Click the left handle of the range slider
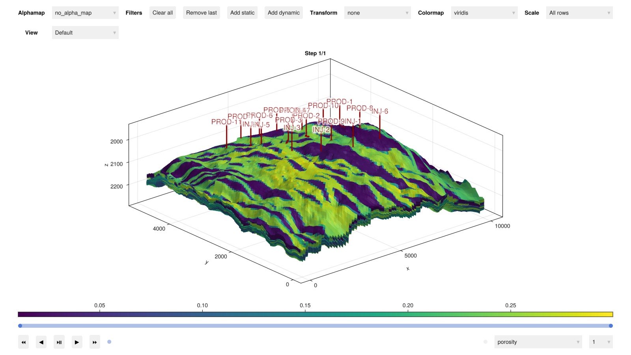This screenshot has width=631, height=355. point(20,326)
